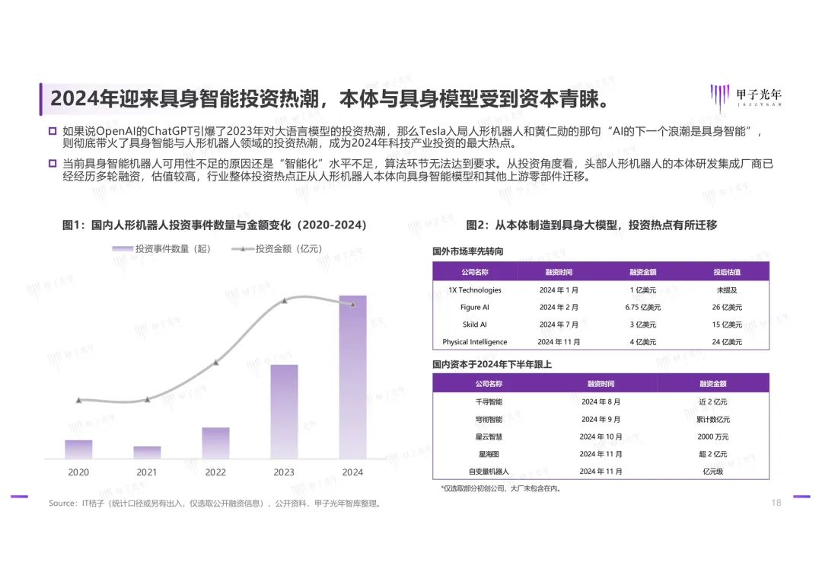Viewport: 822px width, 582px height.
Task: Click the cell 15 亿美元
Action: click(x=727, y=325)
